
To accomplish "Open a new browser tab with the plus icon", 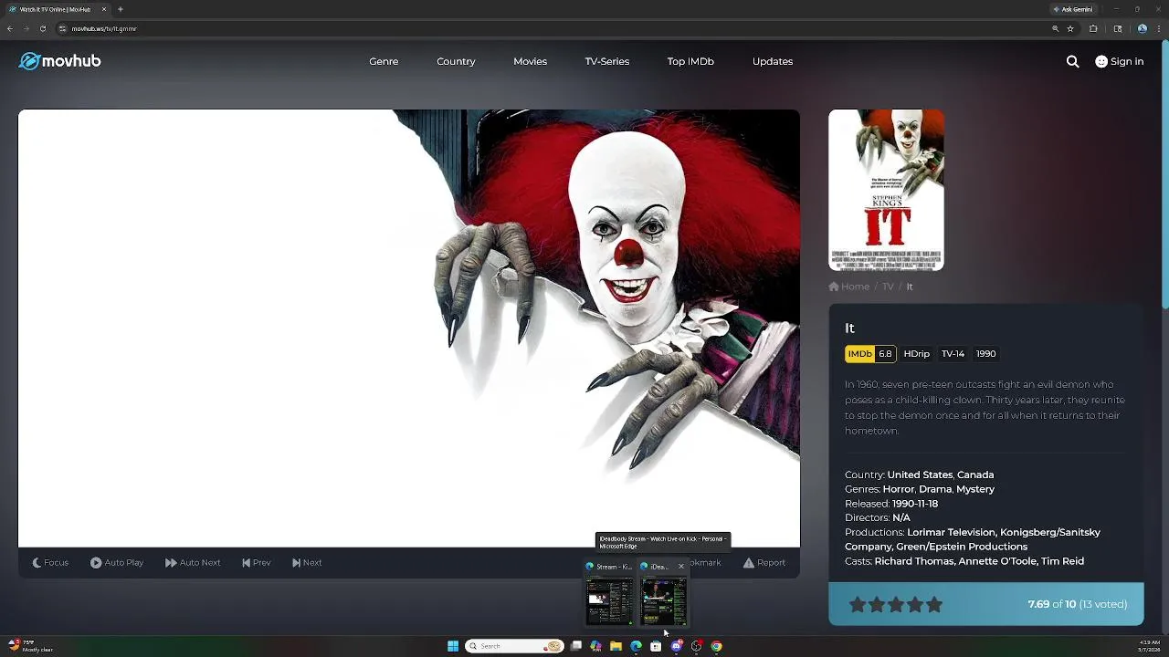I will (120, 9).
